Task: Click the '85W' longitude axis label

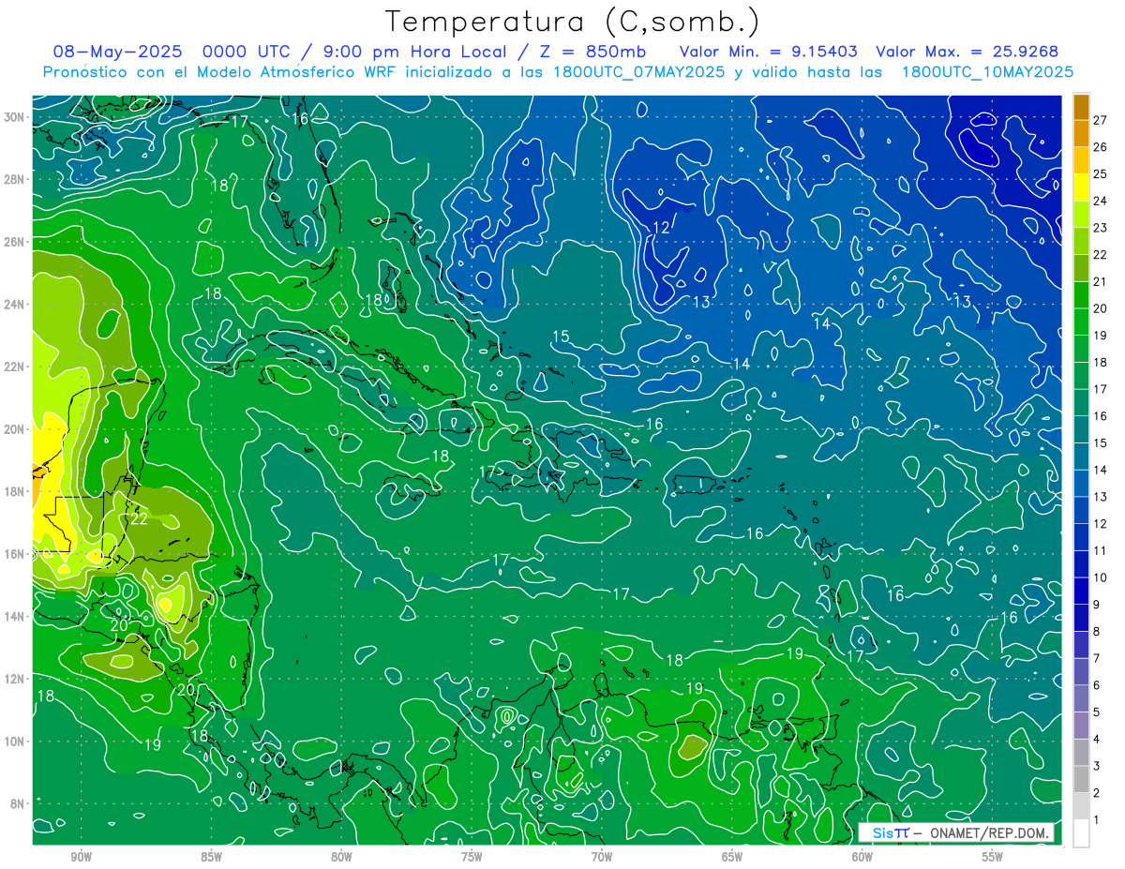Action: click(x=211, y=857)
